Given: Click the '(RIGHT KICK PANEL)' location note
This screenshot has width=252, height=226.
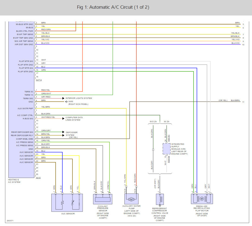Looking at the screenshot, I should pos(78,104).
